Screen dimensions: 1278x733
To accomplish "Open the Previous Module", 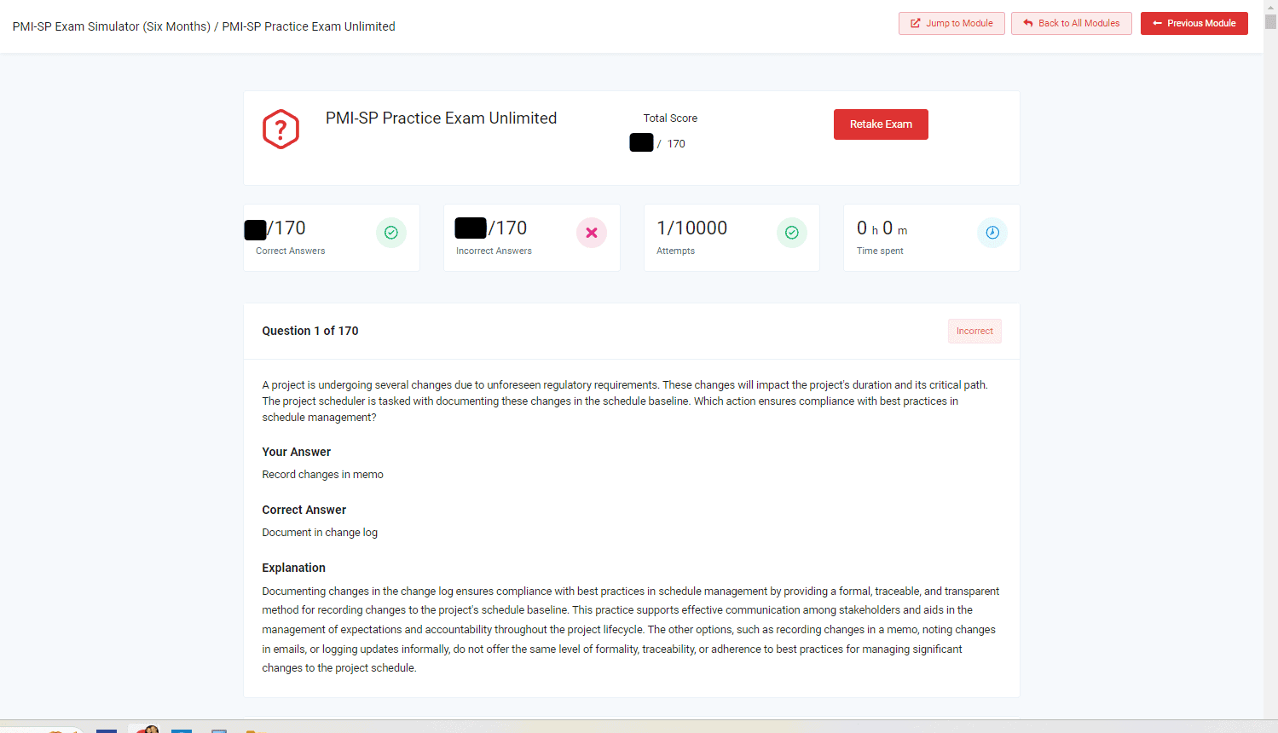I will (x=1194, y=23).
